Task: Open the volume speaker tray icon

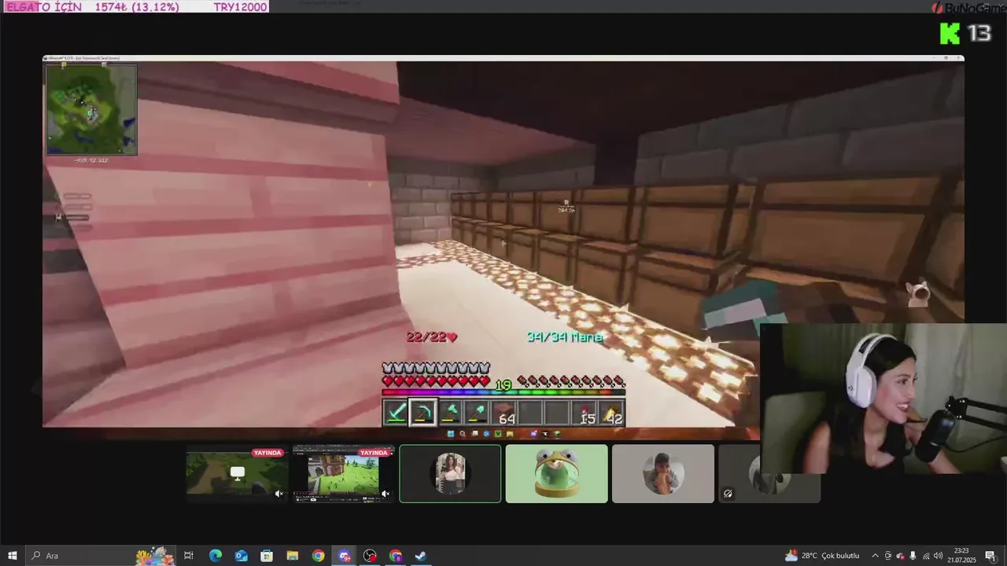Action: pos(938,556)
